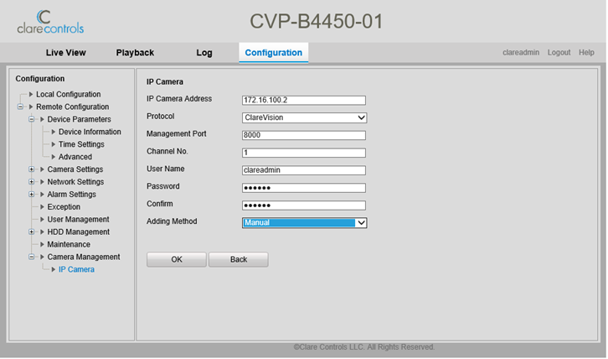Click the User Name field

tap(304, 170)
